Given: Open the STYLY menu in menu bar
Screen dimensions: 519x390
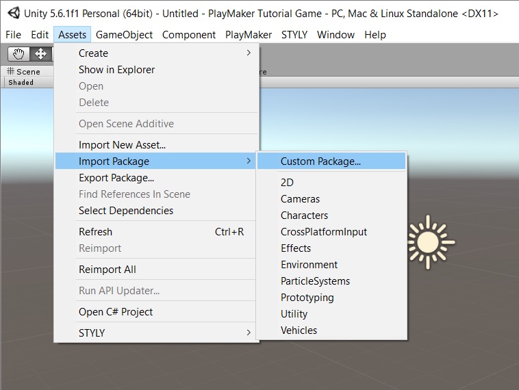Looking at the screenshot, I should click(x=294, y=35).
